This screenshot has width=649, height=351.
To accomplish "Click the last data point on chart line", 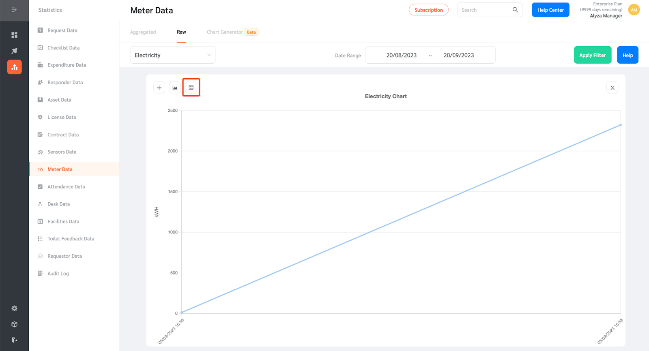I will point(621,125).
